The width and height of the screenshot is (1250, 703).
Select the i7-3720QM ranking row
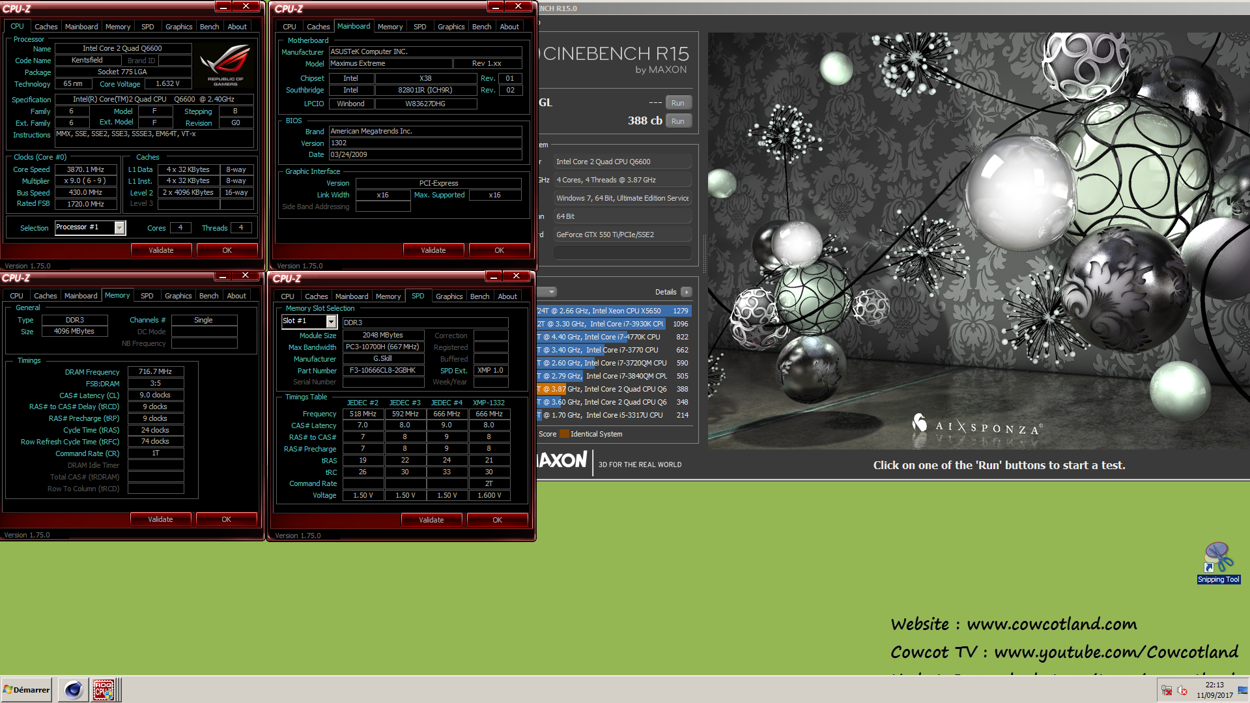614,363
